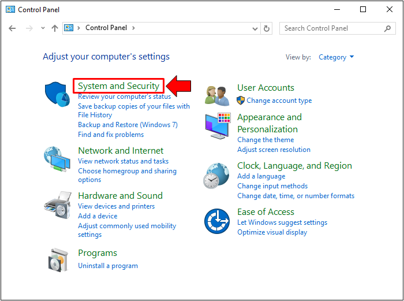Screen dimensions: 404x301
Task: Click Adjust screen resolution link
Action: pos(274,150)
